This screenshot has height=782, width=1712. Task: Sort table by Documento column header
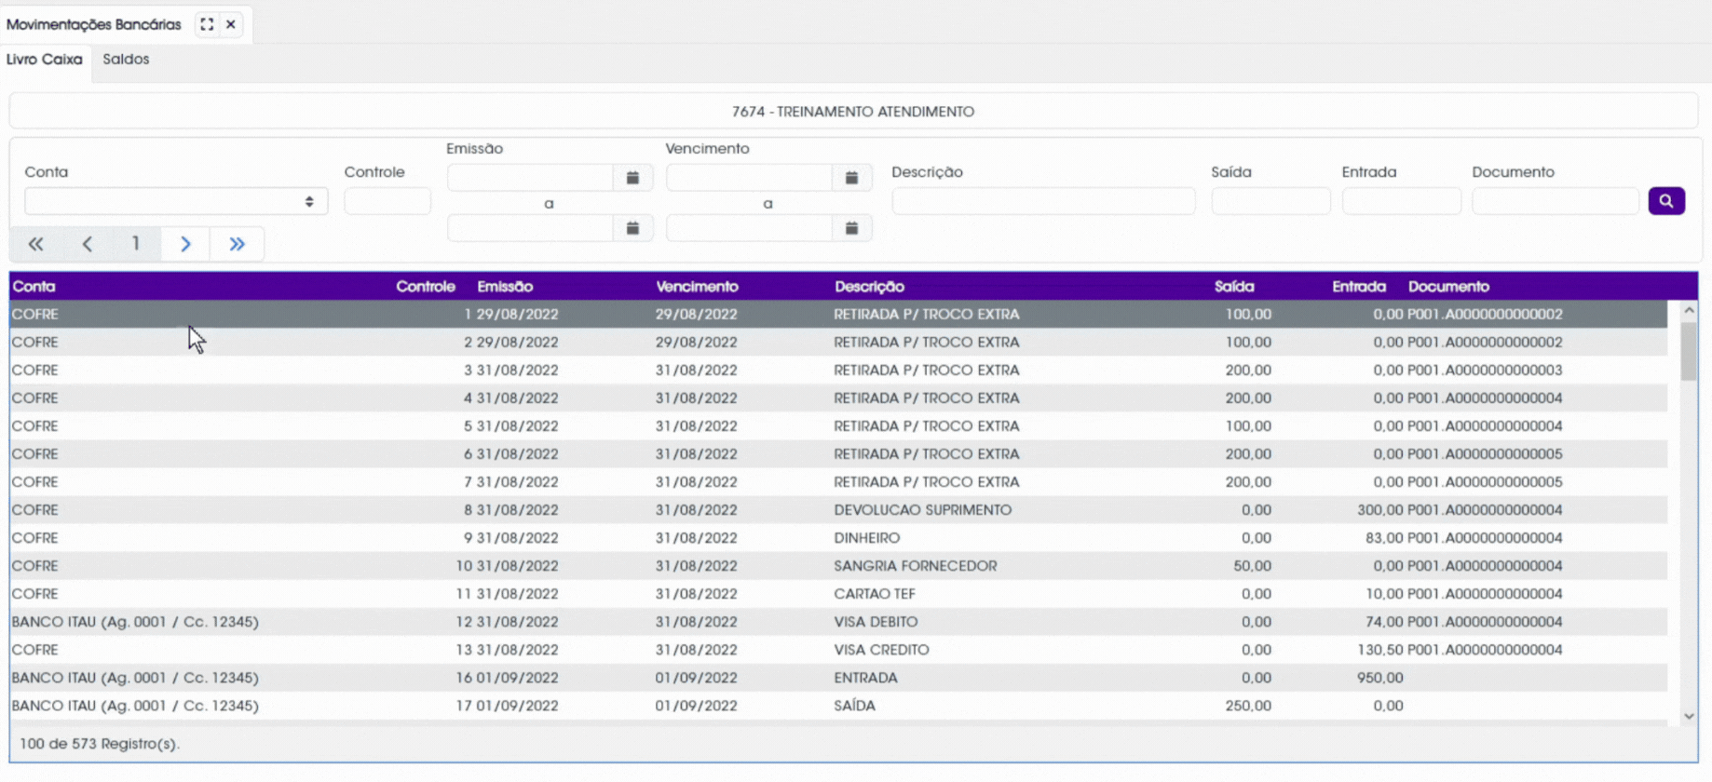click(1448, 287)
